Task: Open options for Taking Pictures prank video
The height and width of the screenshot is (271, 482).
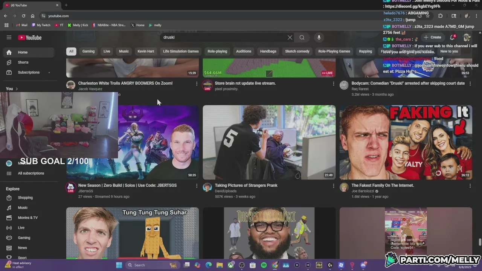Action: coord(333,186)
